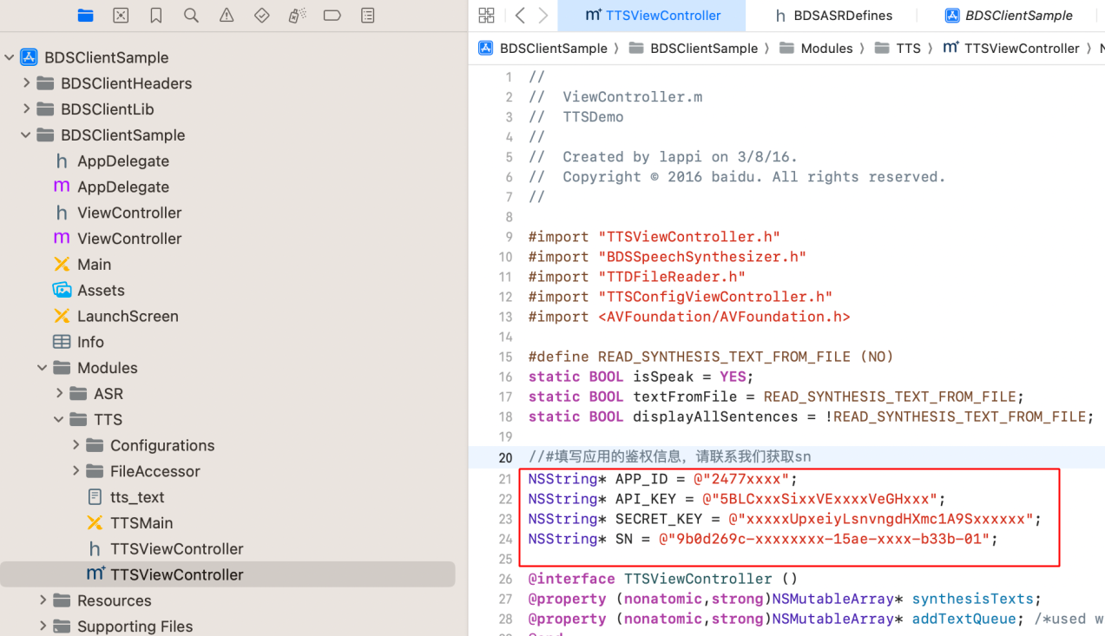The height and width of the screenshot is (636, 1105).
Task: Collapse the Modules folder
Action: pos(42,368)
